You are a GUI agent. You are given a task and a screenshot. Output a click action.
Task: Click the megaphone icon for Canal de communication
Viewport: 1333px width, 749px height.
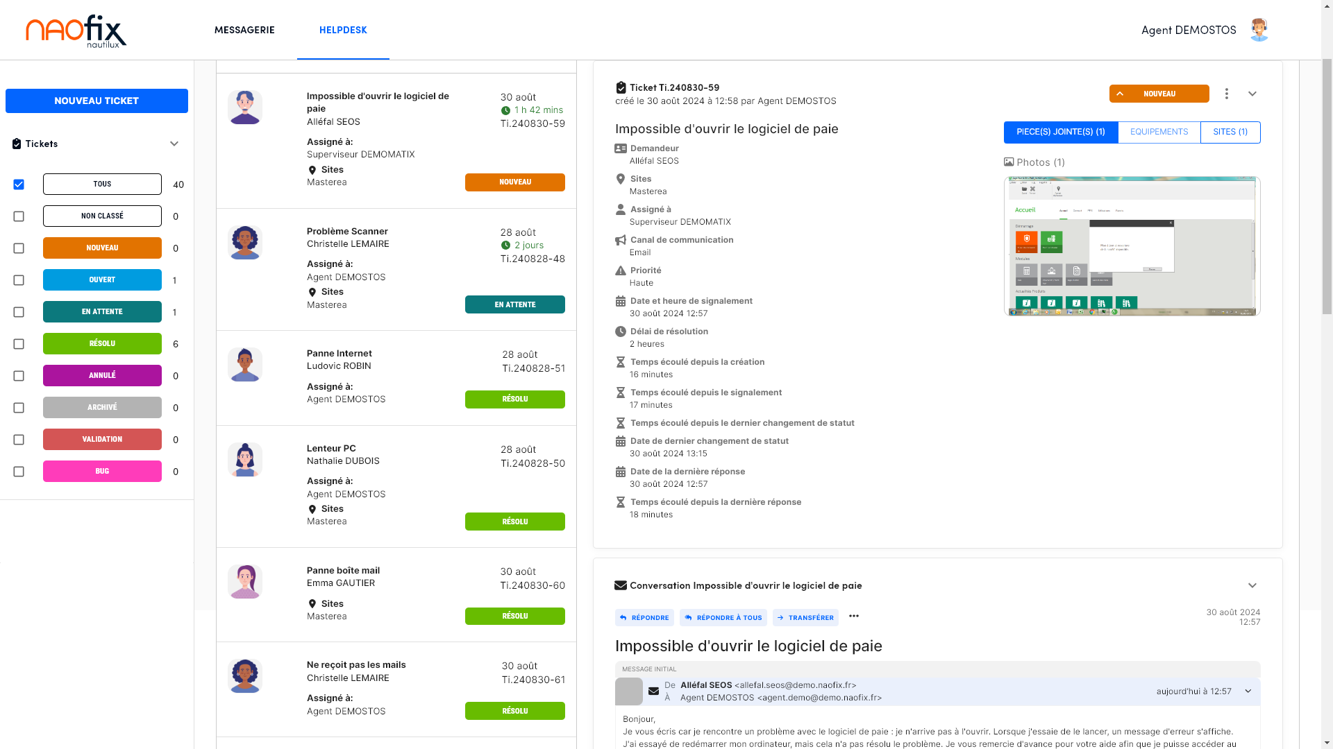coord(621,240)
